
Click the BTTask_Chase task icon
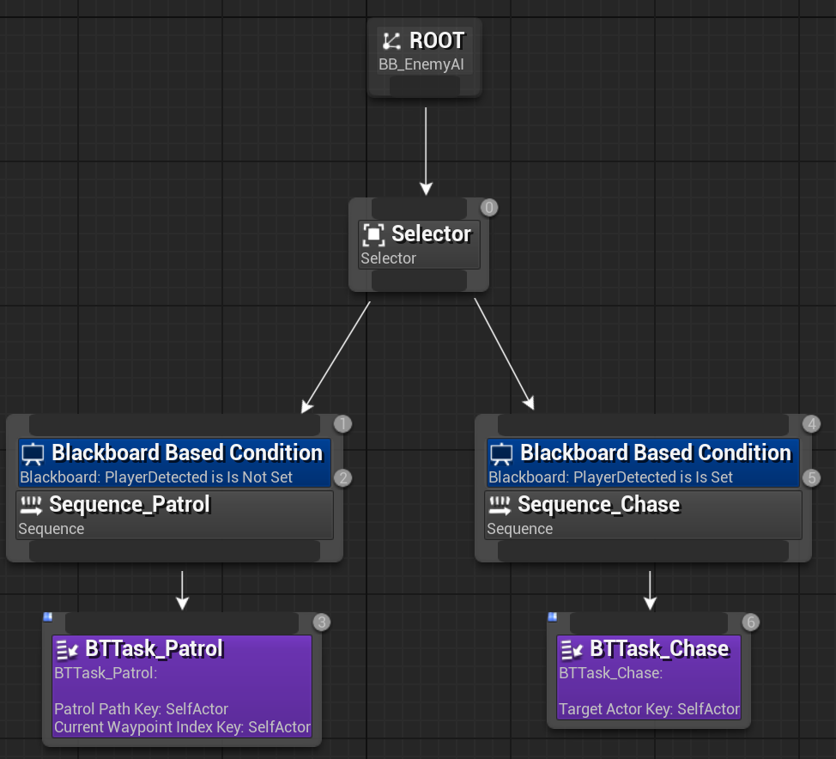click(572, 650)
